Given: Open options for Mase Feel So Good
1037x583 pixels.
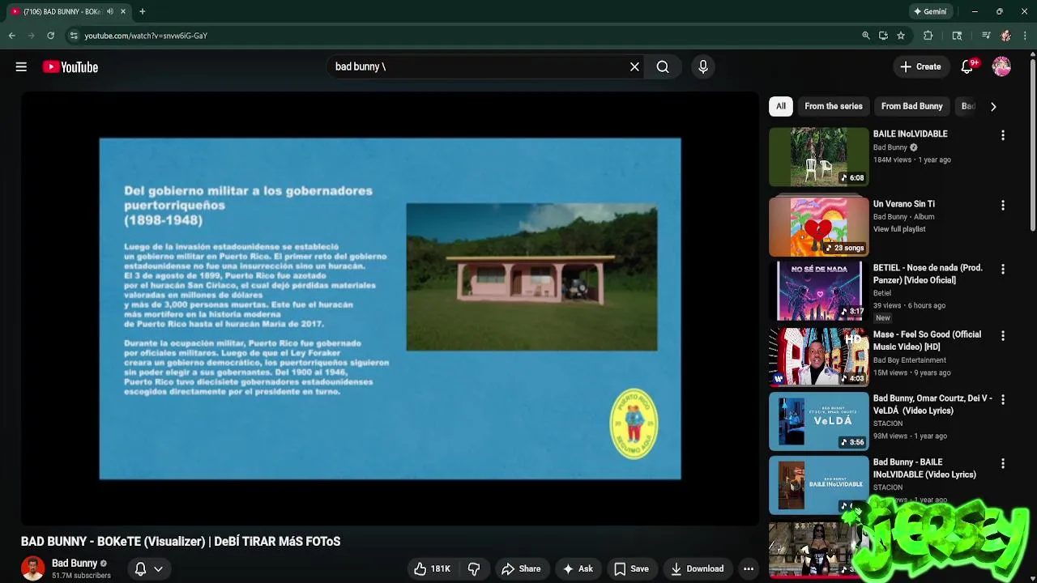Looking at the screenshot, I should [1003, 336].
